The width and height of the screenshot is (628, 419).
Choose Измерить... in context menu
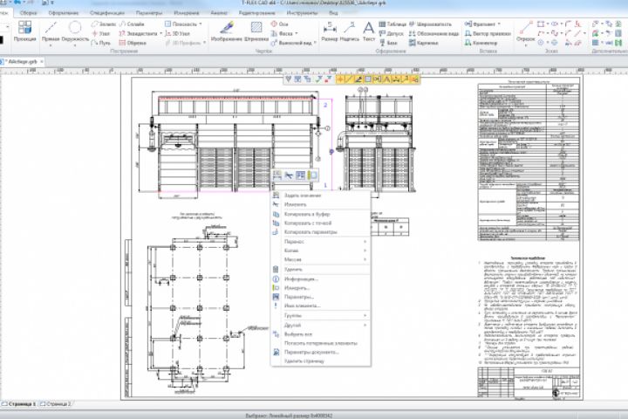point(320,288)
